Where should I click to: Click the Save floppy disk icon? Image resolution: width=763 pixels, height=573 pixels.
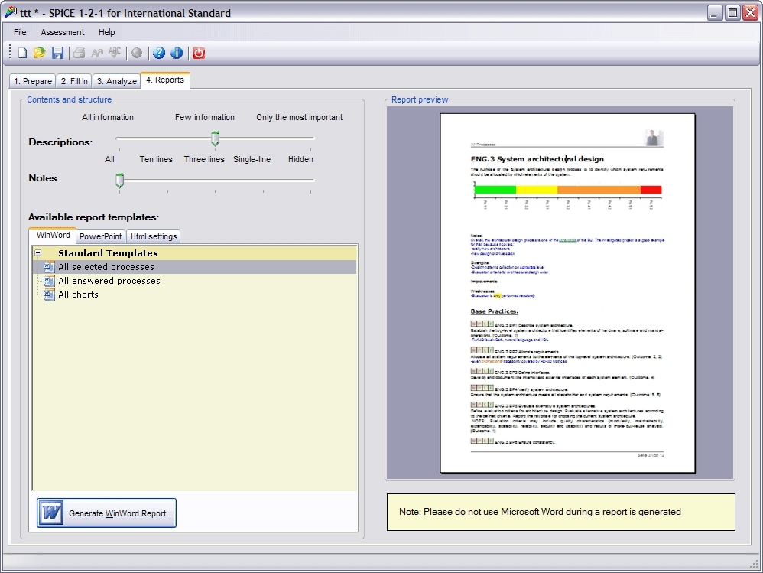click(57, 53)
